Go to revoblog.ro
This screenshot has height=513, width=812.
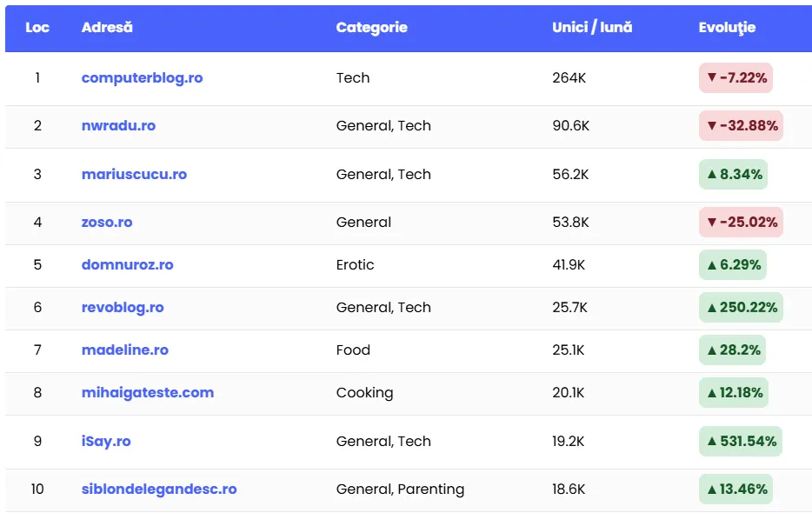[x=123, y=307]
